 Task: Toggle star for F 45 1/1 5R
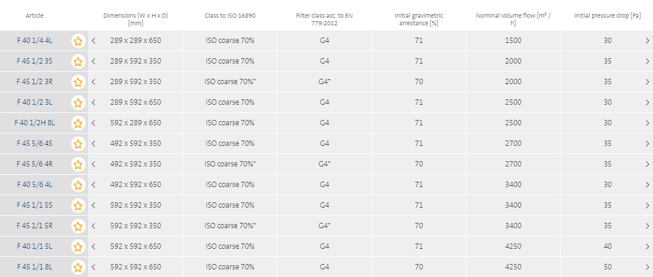[78, 226]
